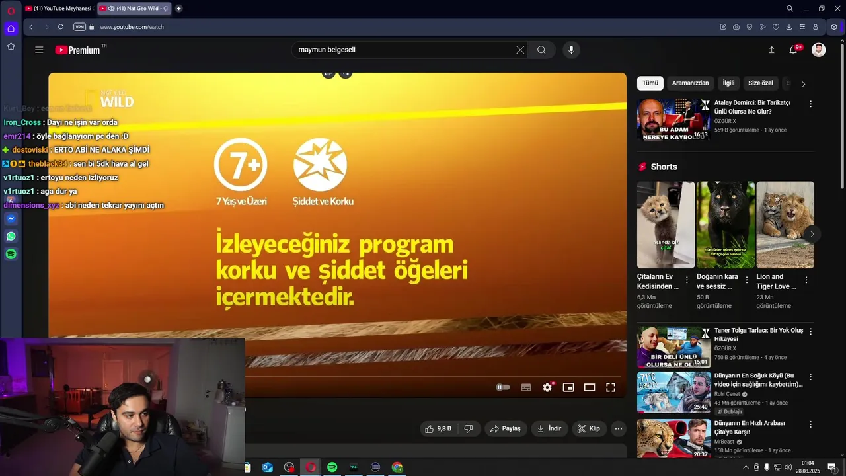This screenshot has height=476, width=846.
Task: Open Ruhi Çenet channel link
Action: point(728,394)
